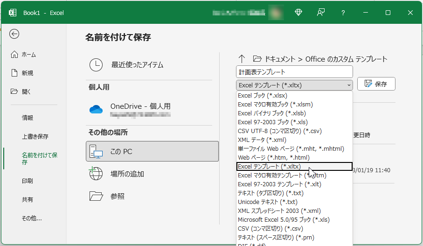Screen dimensions: 423x246
Task: Click ドキュメント in the folder path
Action: [x=280, y=59]
